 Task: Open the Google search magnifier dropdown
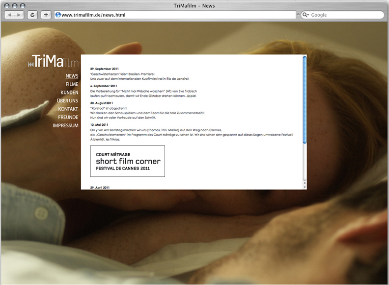306,15
